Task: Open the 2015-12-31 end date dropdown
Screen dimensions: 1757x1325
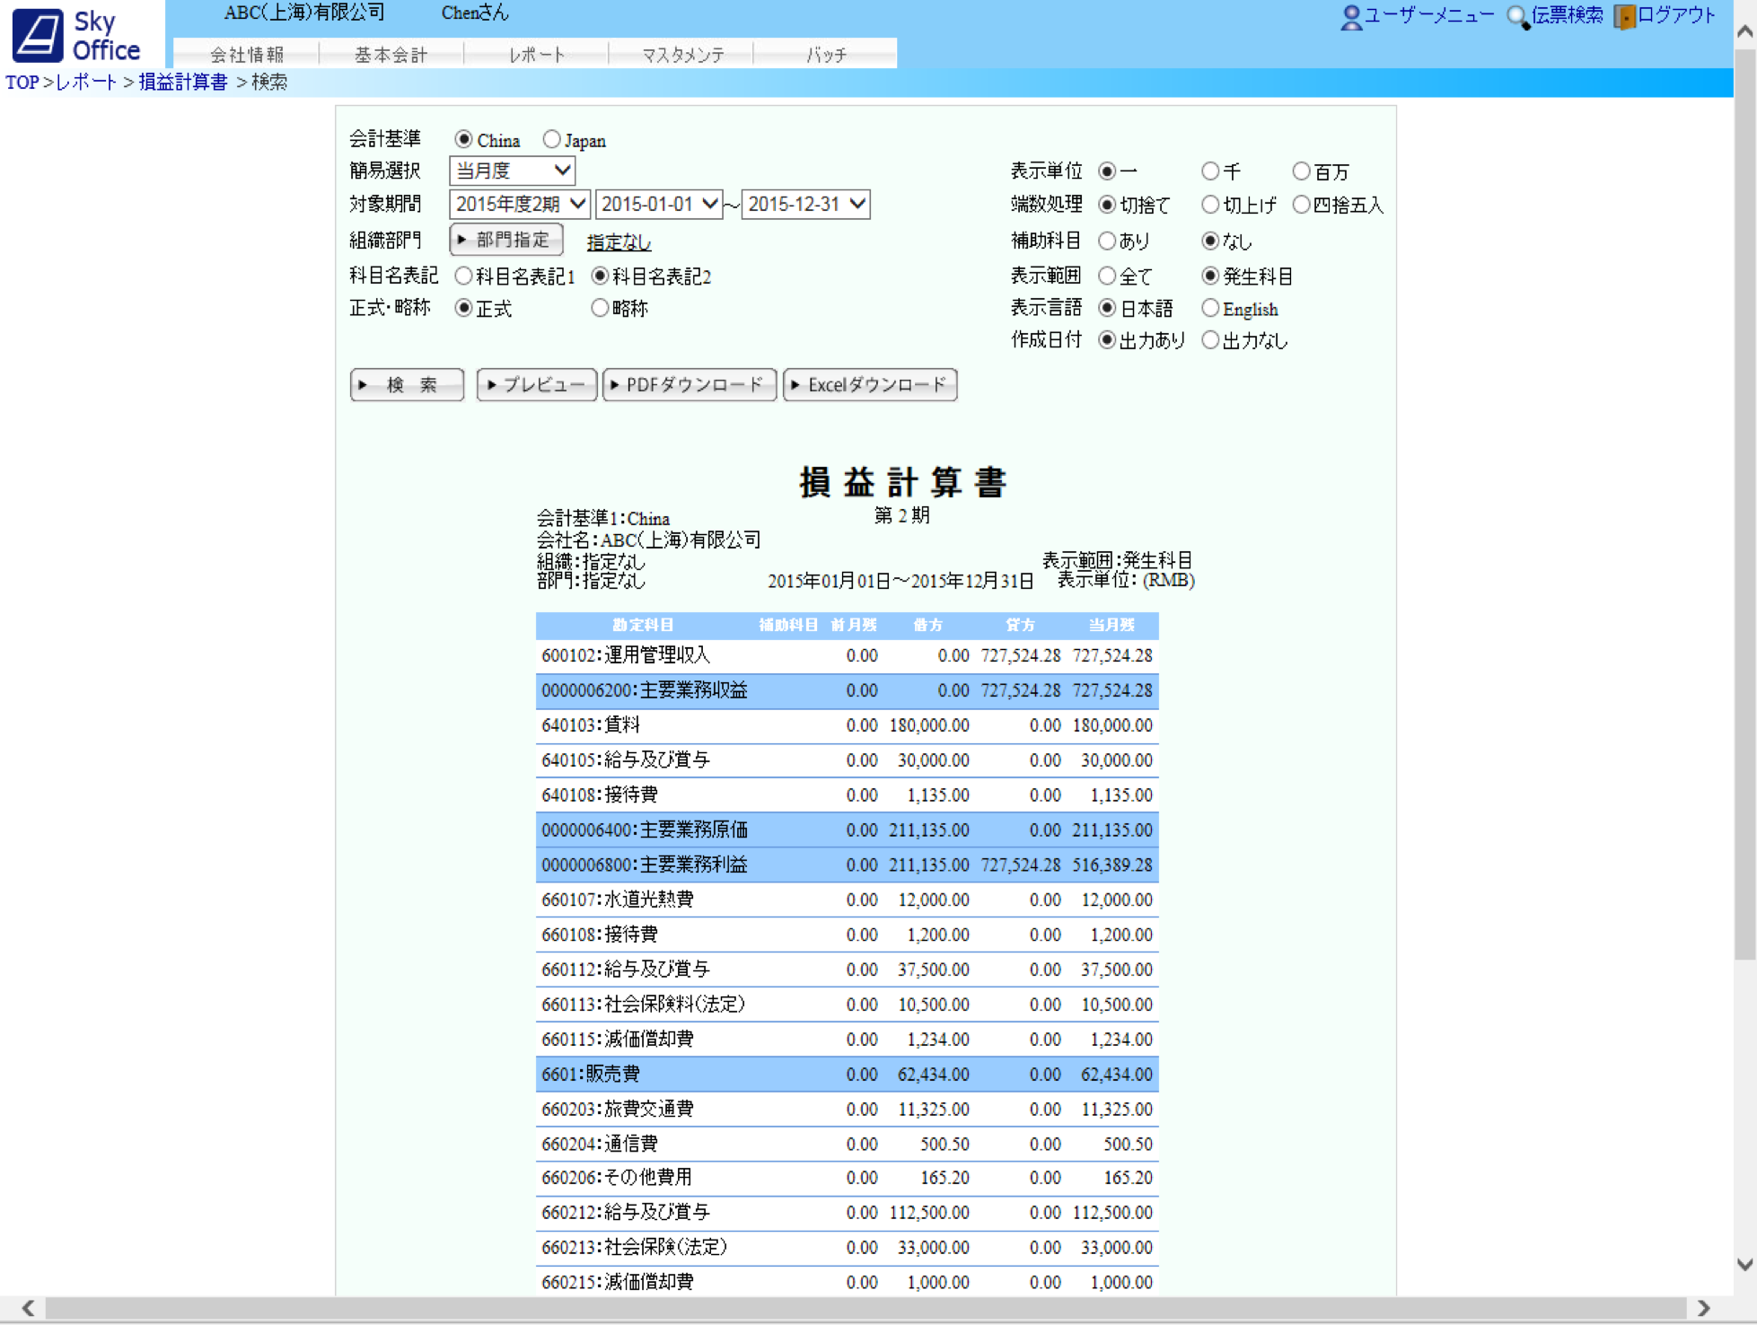Action: (805, 204)
